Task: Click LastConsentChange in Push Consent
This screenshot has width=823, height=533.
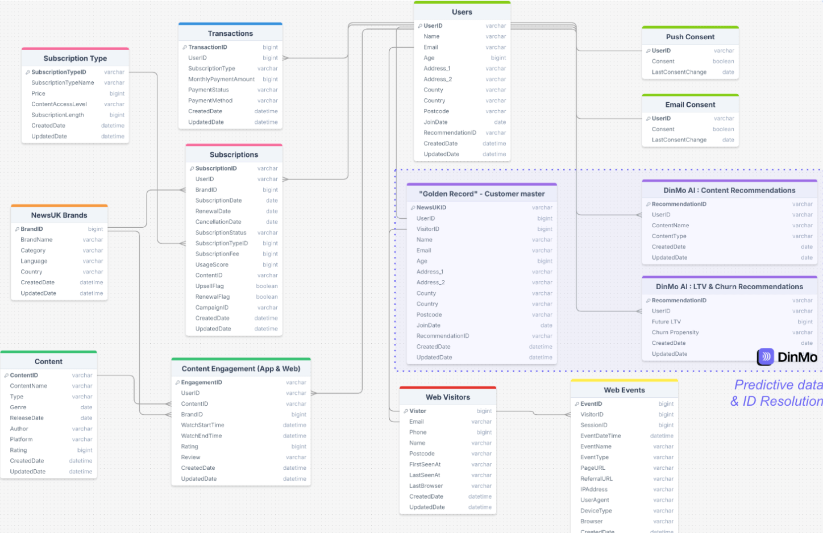Action: click(x=690, y=72)
